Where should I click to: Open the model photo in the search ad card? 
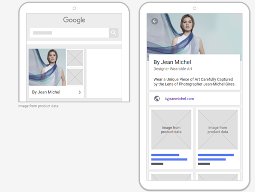pyautogui.click(x=47, y=67)
